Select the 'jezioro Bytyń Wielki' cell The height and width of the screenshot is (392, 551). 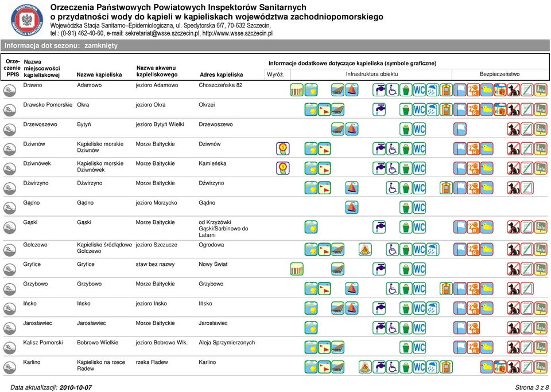pos(160,124)
